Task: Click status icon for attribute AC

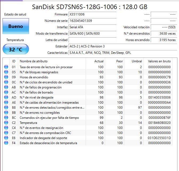Action: (x=6, y=92)
